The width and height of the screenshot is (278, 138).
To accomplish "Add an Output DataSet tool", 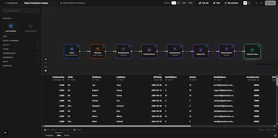I will click(x=31, y=28).
